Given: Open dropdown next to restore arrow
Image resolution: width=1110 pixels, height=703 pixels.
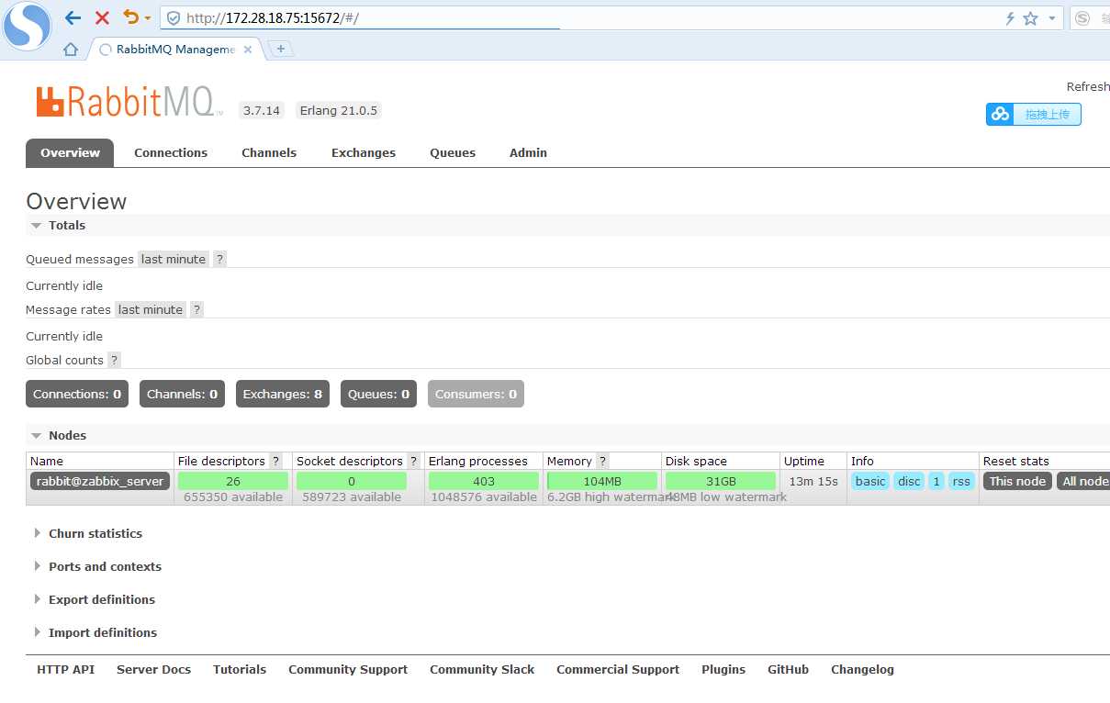Looking at the screenshot, I should (x=148, y=18).
